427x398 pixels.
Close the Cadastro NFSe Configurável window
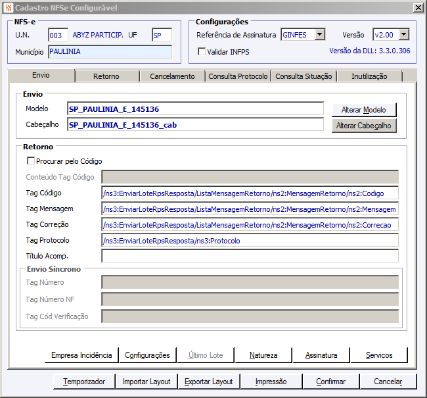tap(418, 8)
